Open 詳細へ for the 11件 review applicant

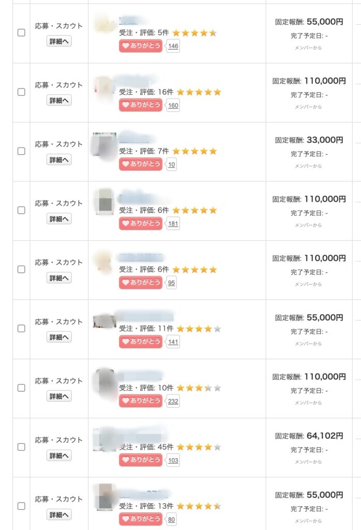pos(59,337)
